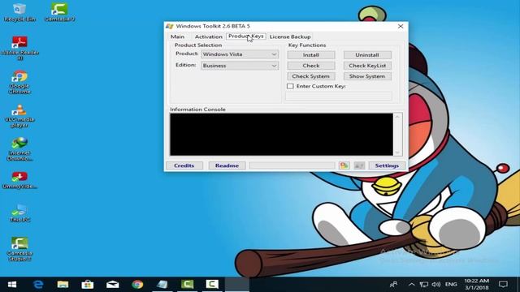Viewport: 520px width, 292px height.
Task: Select the Product Keys tab
Action: point(245,36)
